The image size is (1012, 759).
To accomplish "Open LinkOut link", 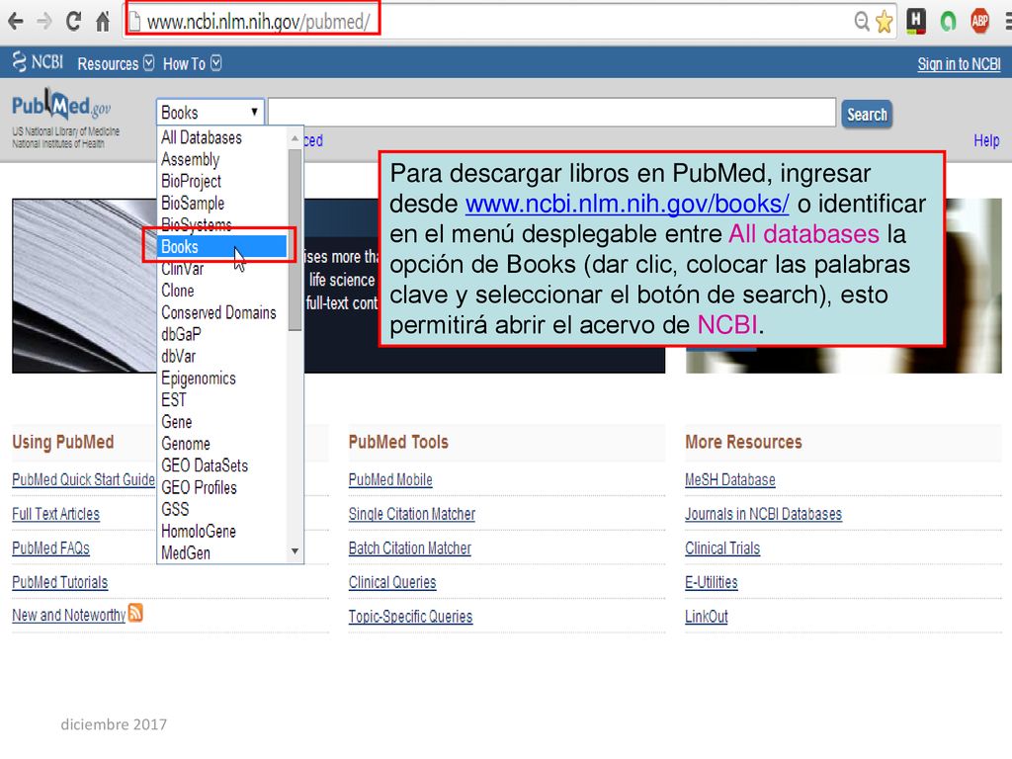I will [706, 617].
